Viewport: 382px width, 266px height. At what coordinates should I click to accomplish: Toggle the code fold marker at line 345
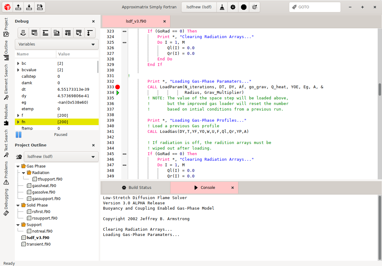[x=124, y=154]
